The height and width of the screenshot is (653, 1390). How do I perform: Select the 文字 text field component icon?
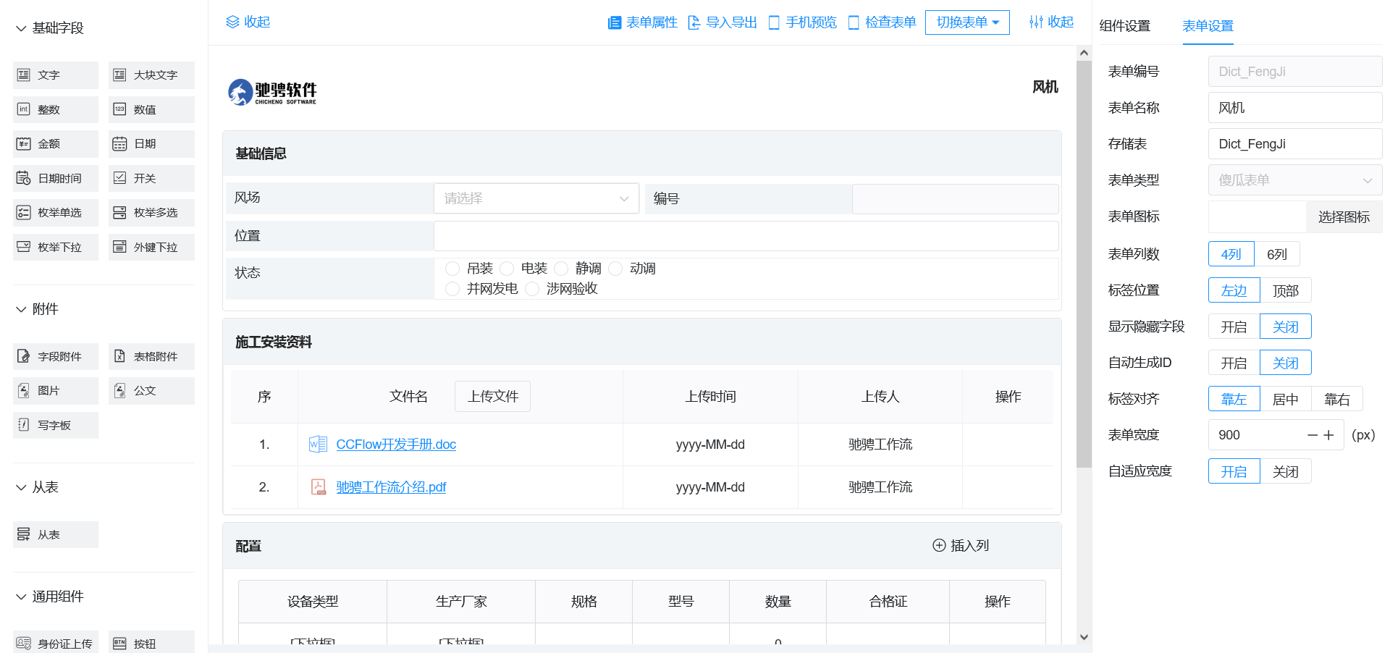[24, 75]
